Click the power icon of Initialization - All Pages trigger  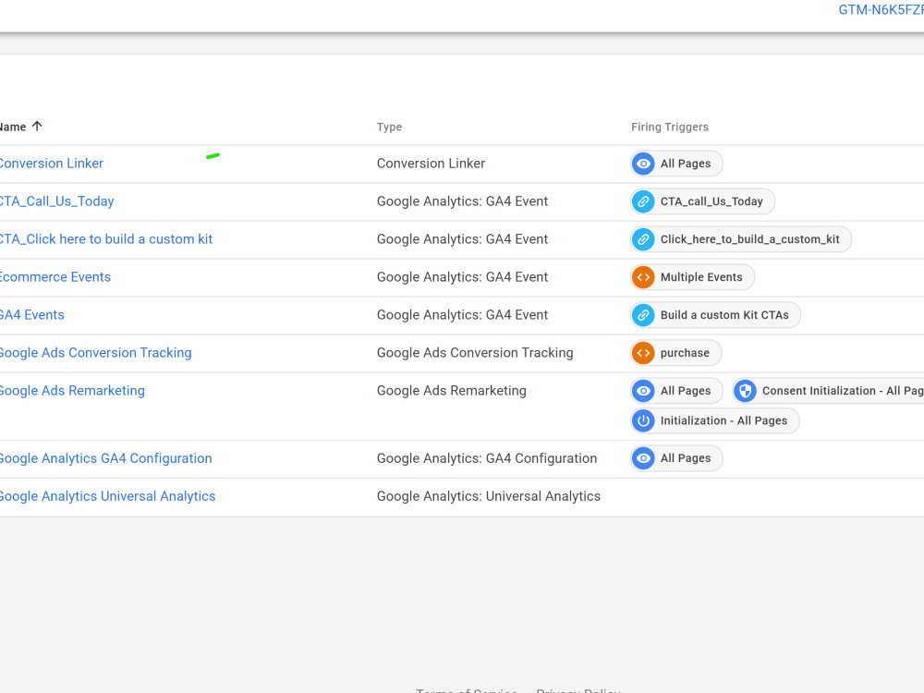(x=643, y=420)
